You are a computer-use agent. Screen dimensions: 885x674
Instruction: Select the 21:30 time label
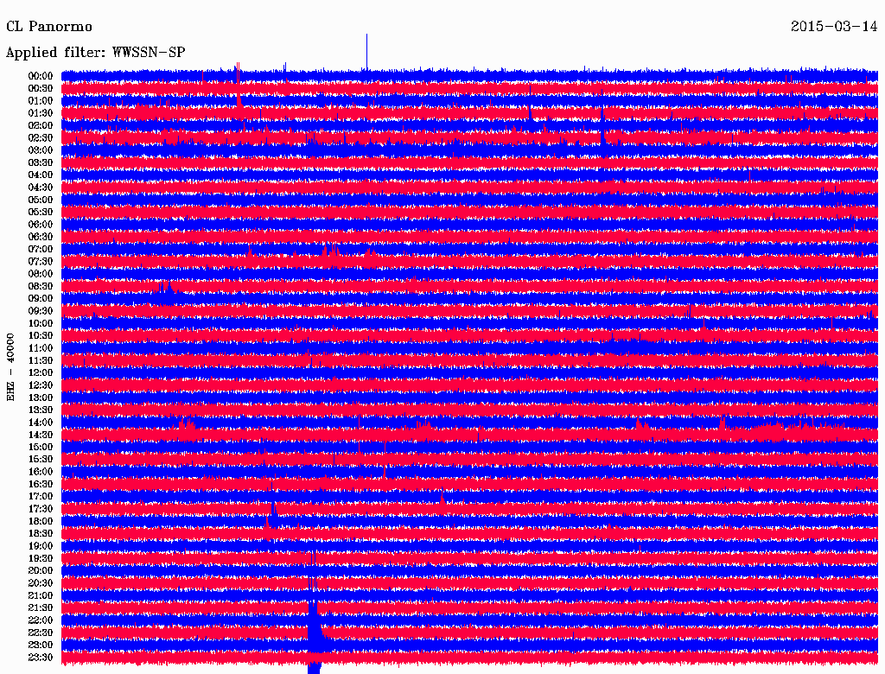pyautogui.click(x=41, y=608)
